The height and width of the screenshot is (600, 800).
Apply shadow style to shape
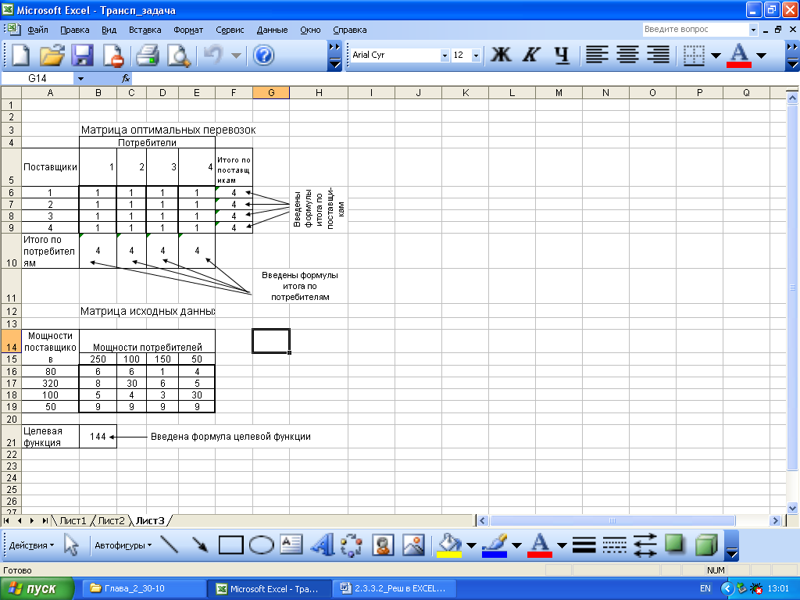(675, 544)
